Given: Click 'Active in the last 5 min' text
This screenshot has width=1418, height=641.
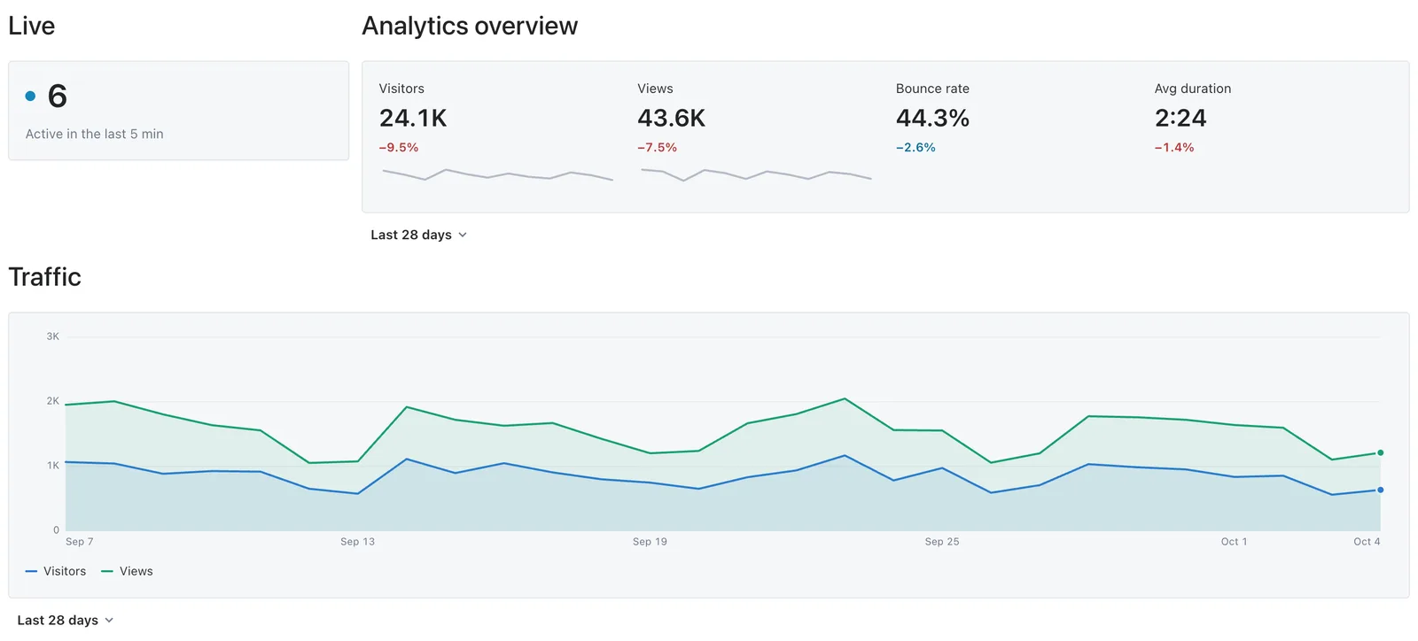Looking at the screenshot, I should (94, 134).
